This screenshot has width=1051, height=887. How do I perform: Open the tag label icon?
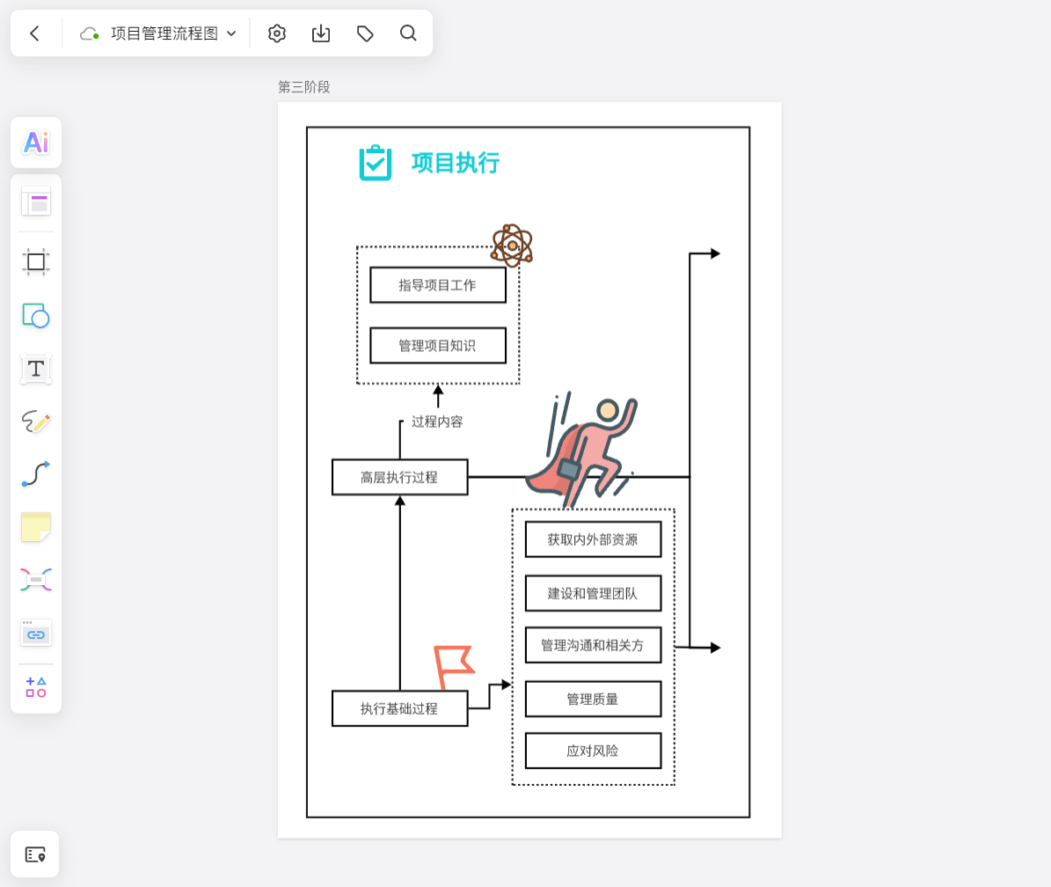click(365, 33)
